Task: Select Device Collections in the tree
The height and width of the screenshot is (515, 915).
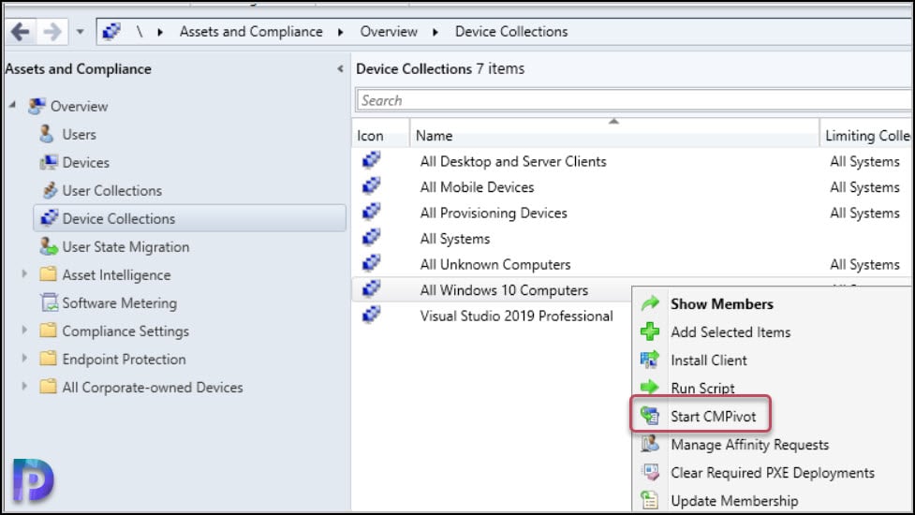Action: tap(190, 218)
